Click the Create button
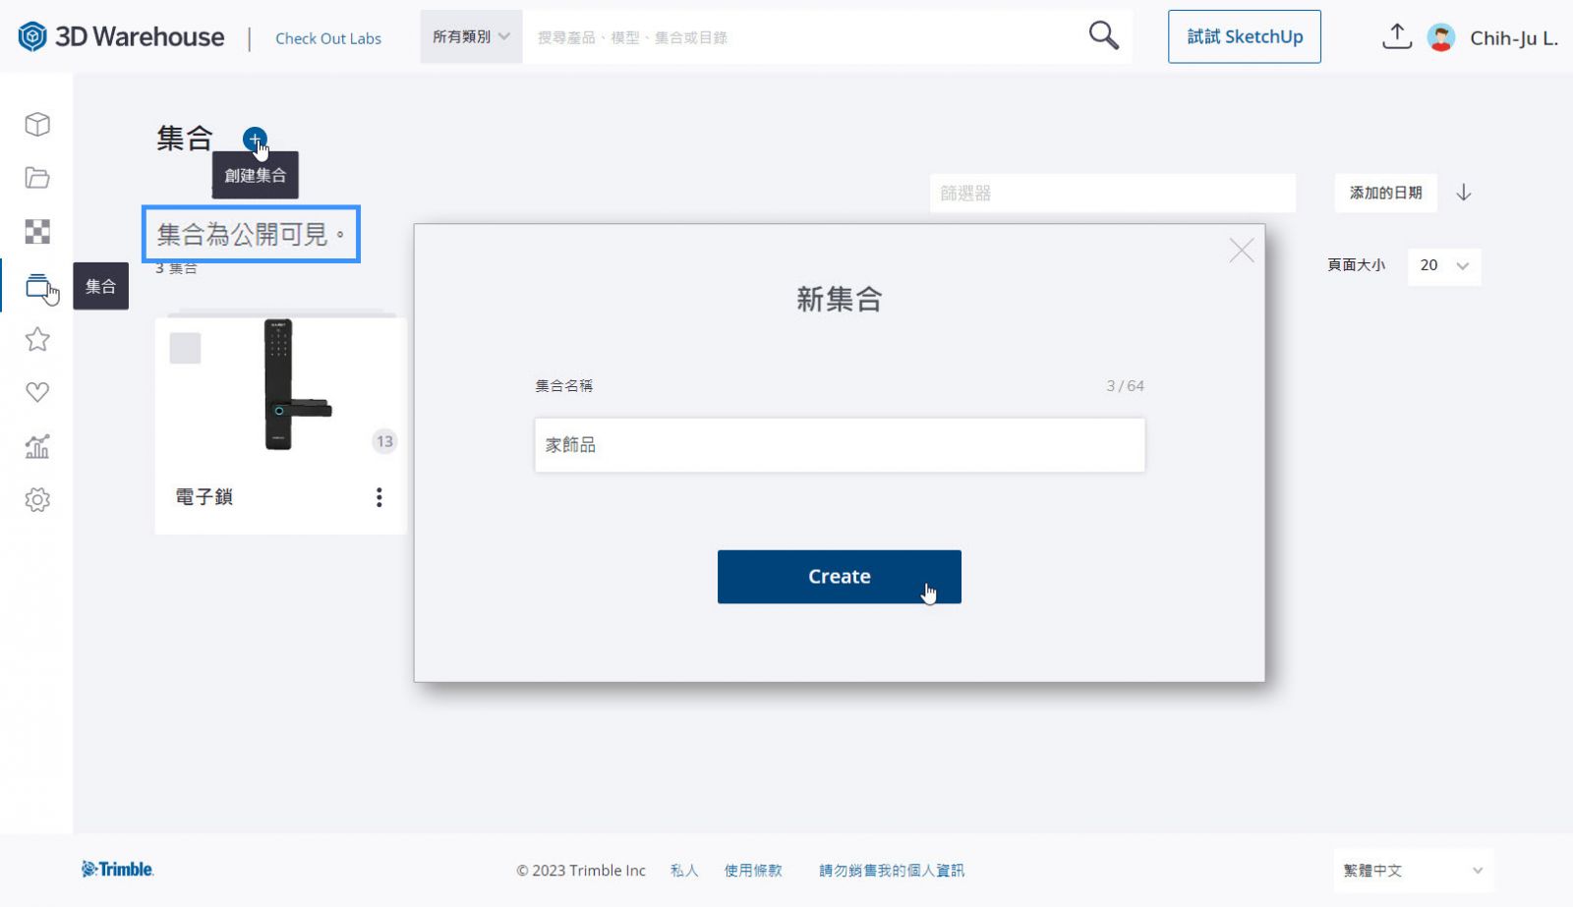The height and width of the screenshot is (907, 1573). [839, 577]
